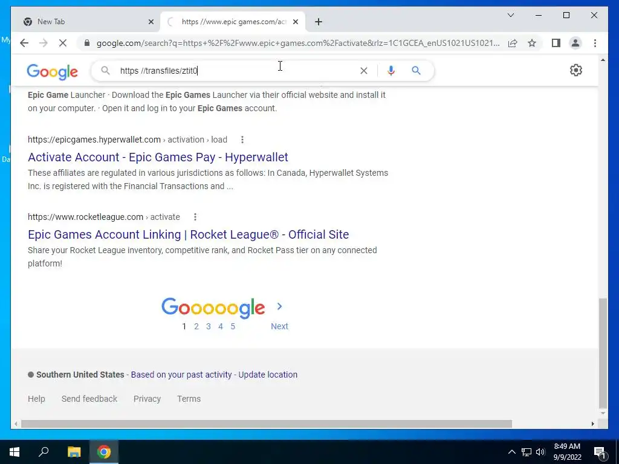Click the Next results link
619x464 pixels.
279,326
